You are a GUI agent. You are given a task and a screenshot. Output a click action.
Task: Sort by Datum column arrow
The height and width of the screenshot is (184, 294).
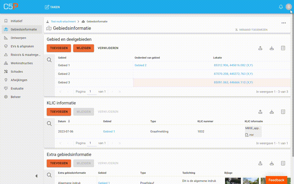coord(69,121)
